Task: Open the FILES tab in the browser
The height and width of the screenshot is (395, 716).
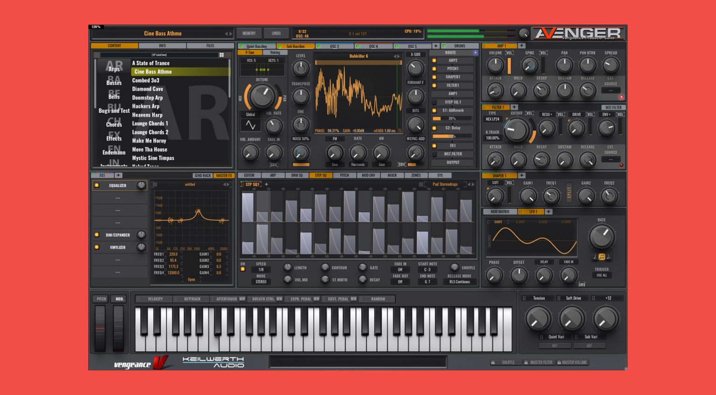Action: point(211,46)
